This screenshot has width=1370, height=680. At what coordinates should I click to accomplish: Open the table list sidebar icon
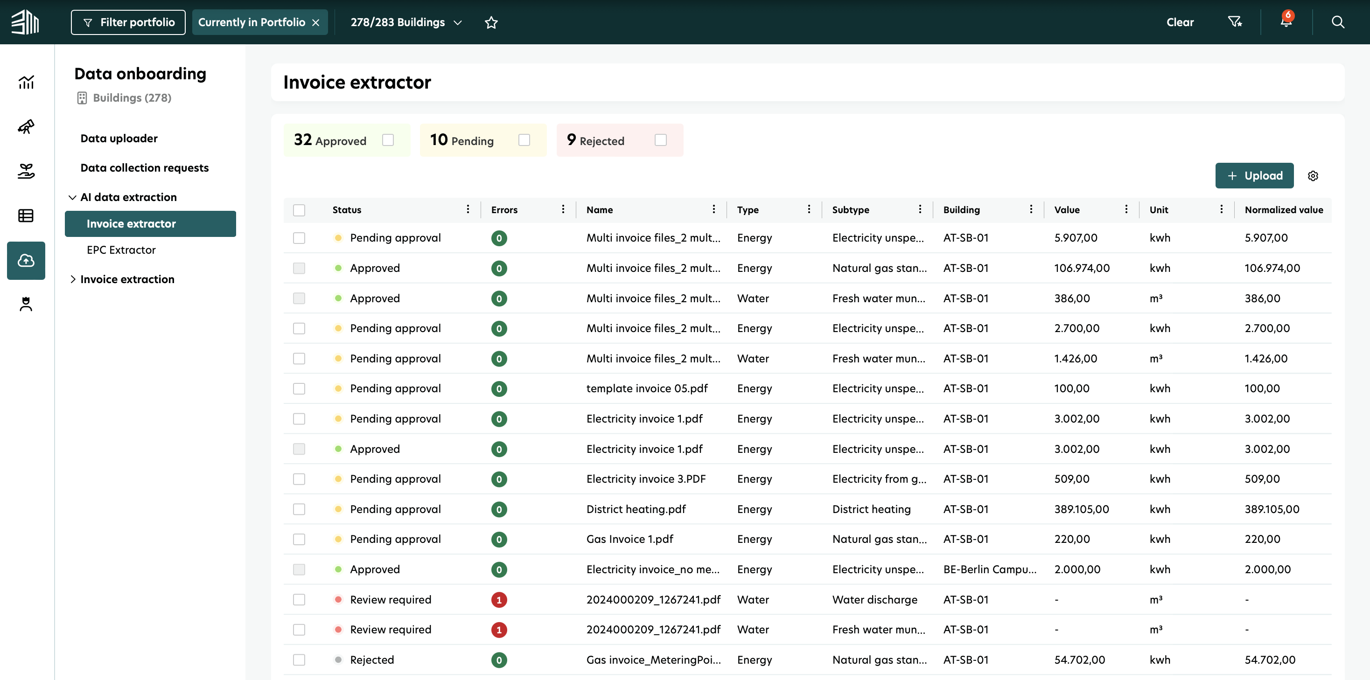26,215
